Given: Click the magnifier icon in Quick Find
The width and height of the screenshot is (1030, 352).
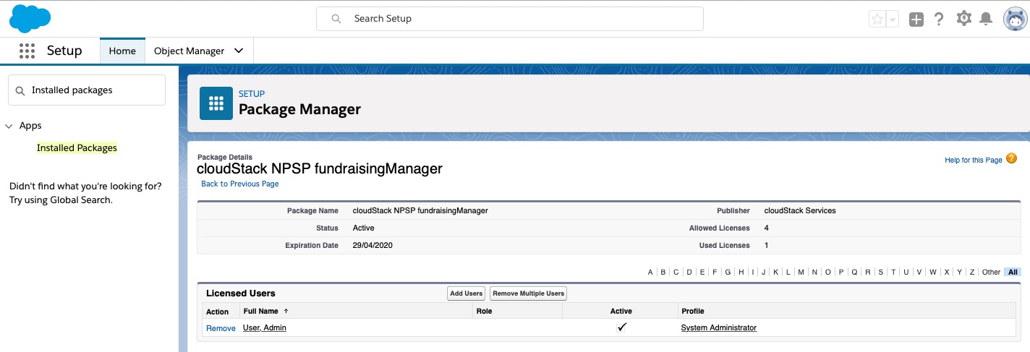Looking at the screenshot, I should coord(20,91).
